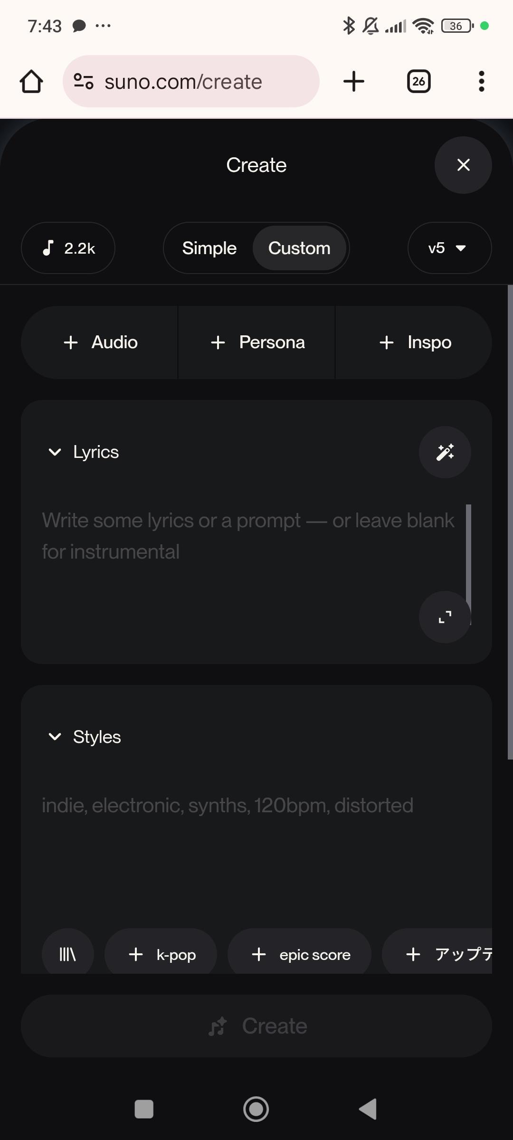
Task: Open the browser three-dot menu
Action: (x=481, y=81)
